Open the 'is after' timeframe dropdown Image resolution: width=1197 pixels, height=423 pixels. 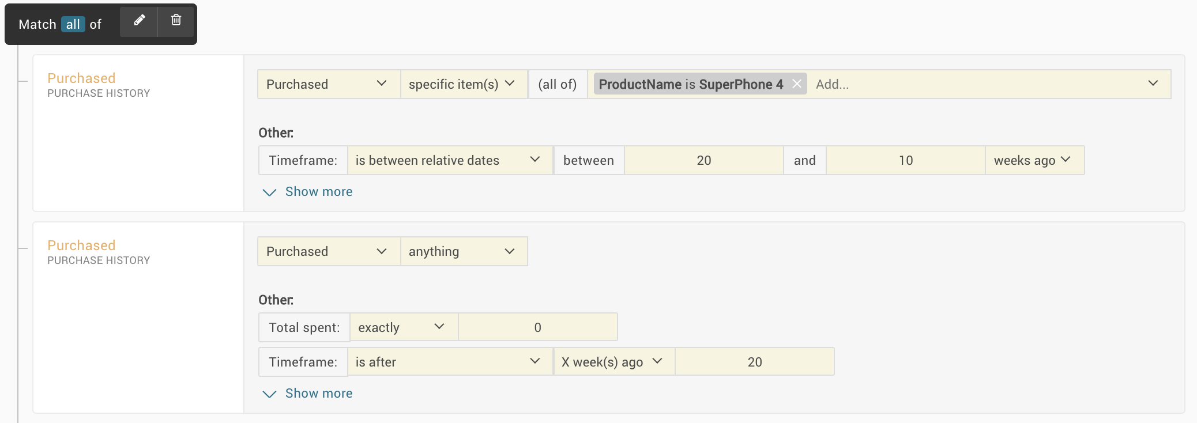tap(450, 362)
